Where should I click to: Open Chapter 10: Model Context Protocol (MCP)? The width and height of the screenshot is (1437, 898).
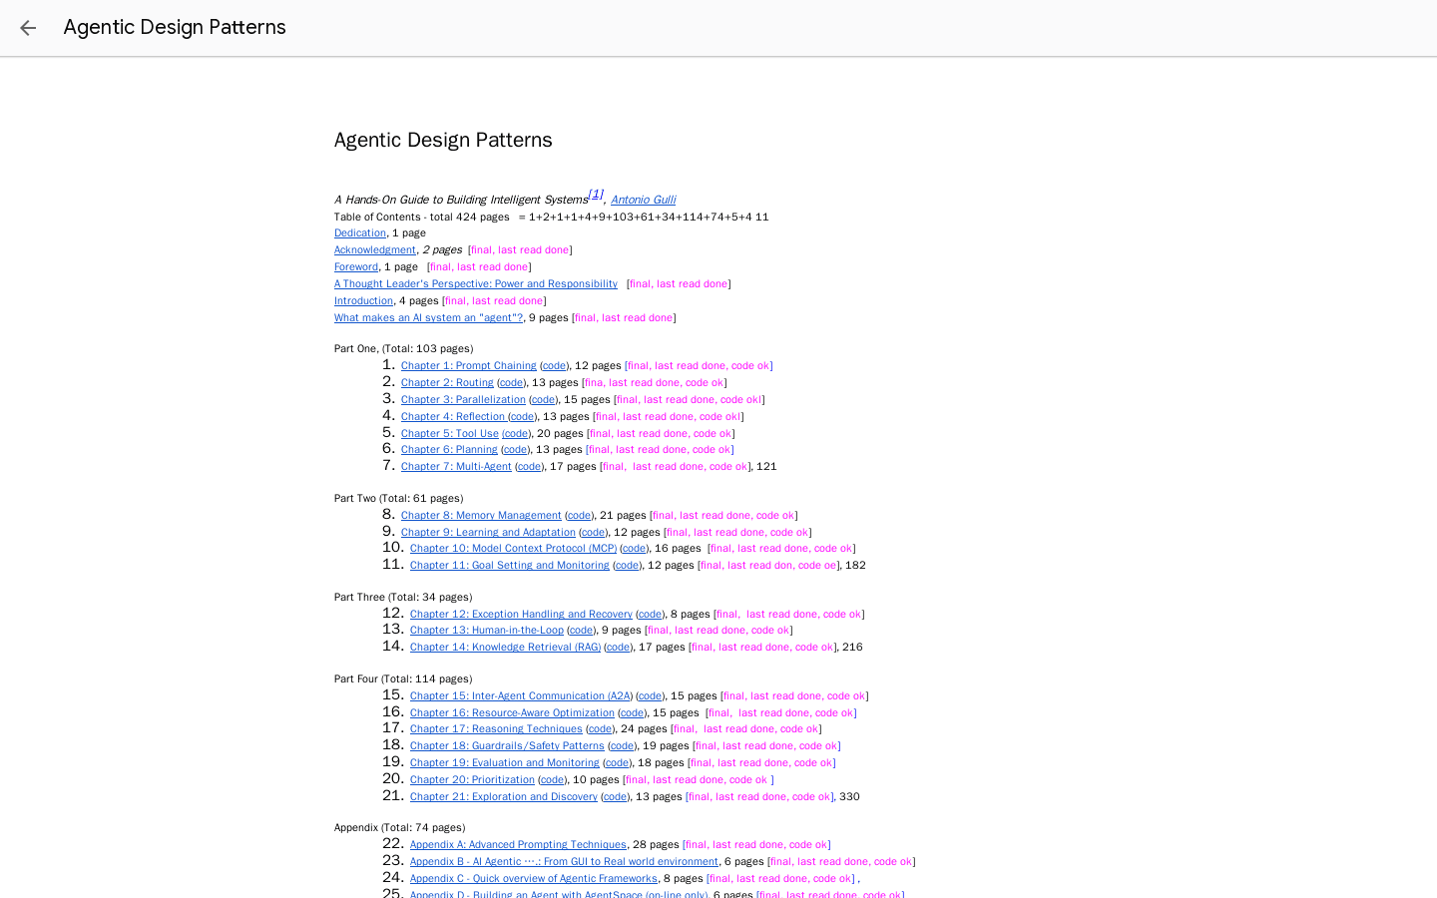(512, 548)
